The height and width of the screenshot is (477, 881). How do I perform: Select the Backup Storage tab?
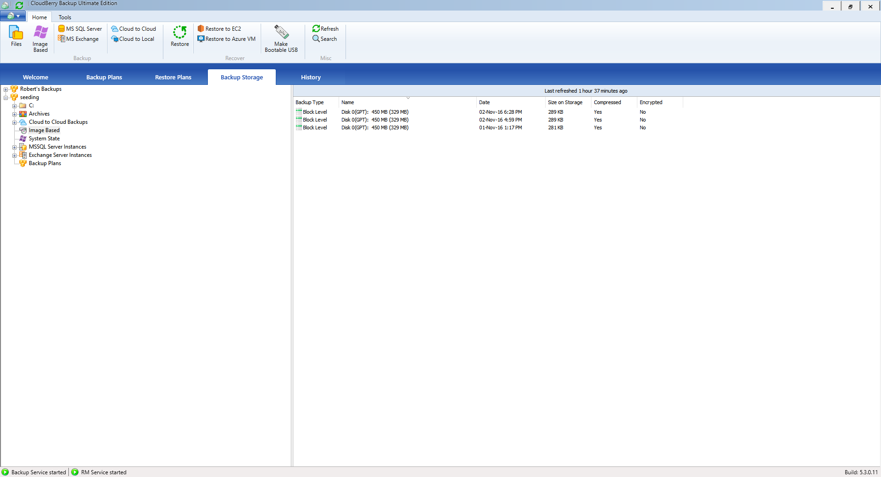242,77
